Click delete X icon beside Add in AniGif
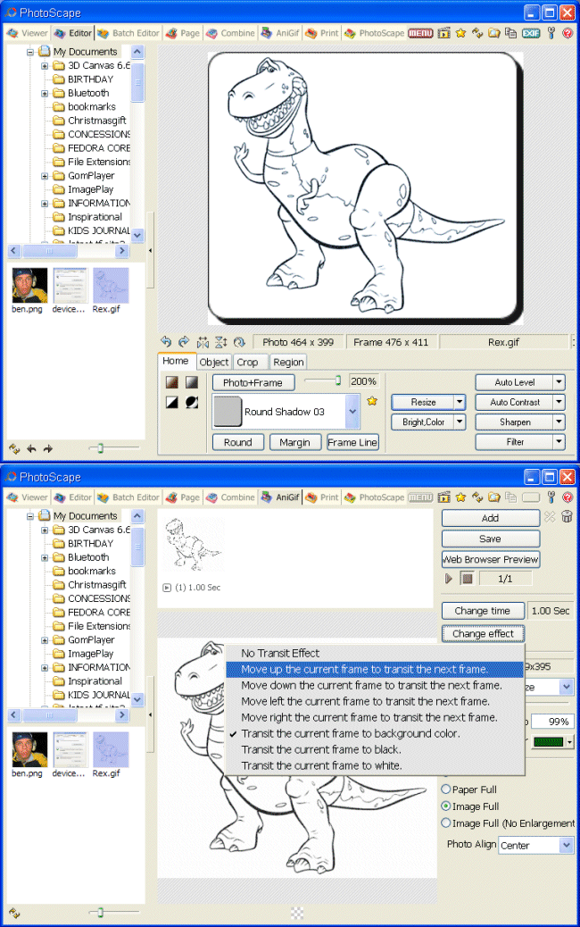This screenshot has width=580, height=927. (x=550, y=517)
